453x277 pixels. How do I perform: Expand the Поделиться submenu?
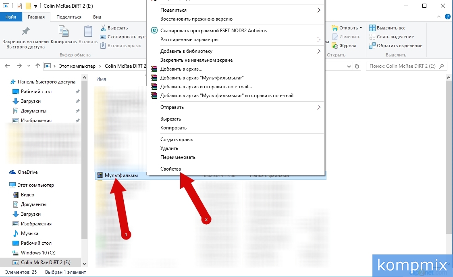point(319,10)
